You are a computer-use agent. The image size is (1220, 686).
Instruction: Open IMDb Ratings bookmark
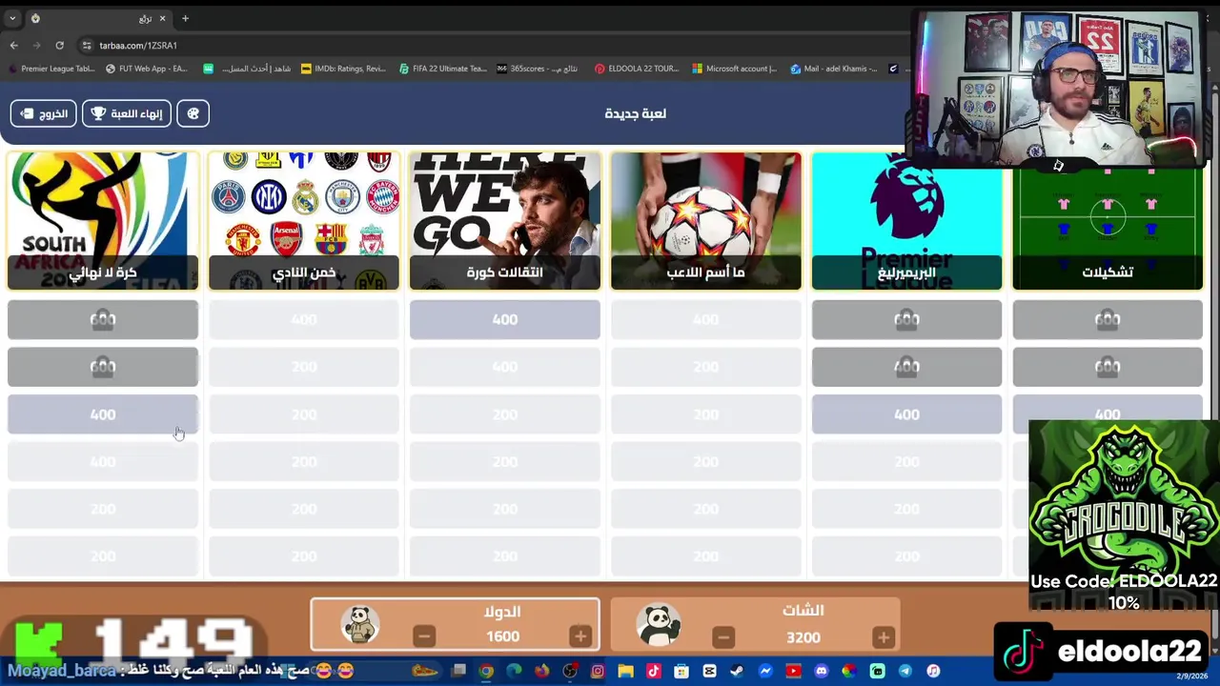[x=343, y=69]
